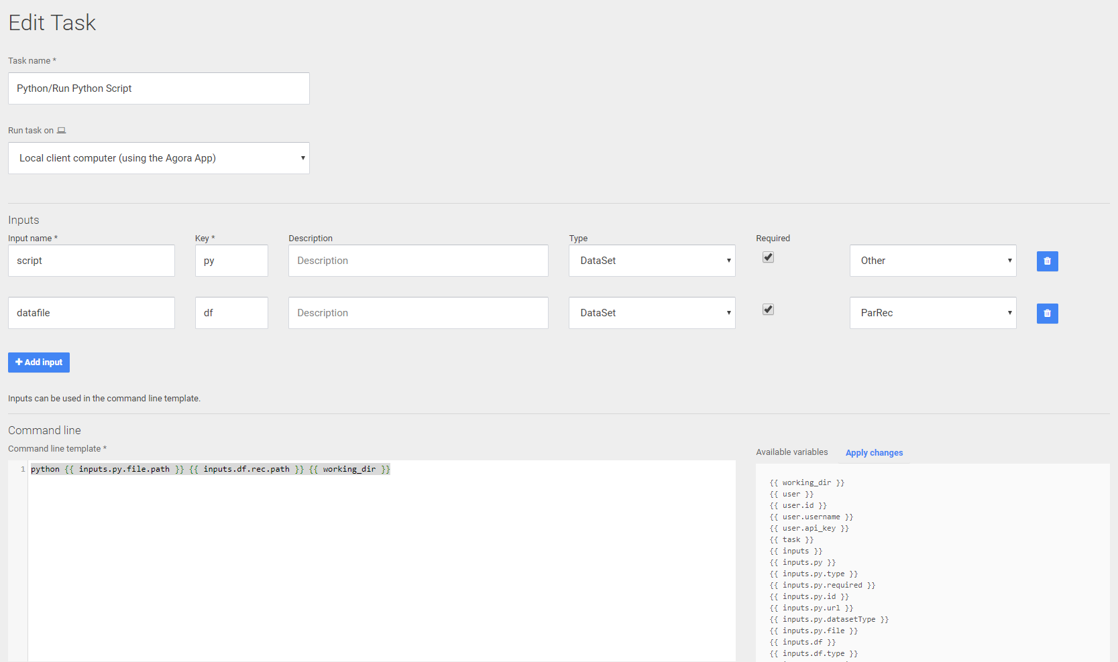Click the Task name field

tap(159, 88)
